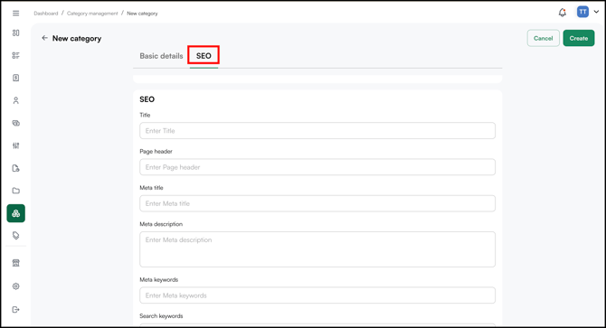Open the dollar invoice sidebar icon
The height and width of the screenshot is (328, 606).
(16, 78)
